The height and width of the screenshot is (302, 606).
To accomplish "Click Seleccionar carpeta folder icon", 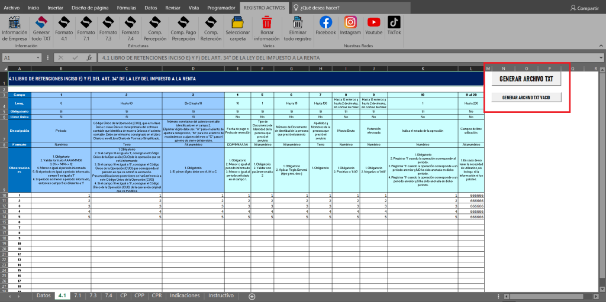I will (x=238, y=28).
